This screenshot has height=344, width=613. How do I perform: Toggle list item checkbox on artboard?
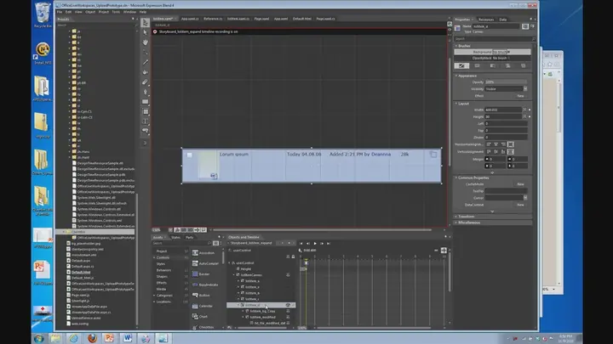click(x=190, y=155)
